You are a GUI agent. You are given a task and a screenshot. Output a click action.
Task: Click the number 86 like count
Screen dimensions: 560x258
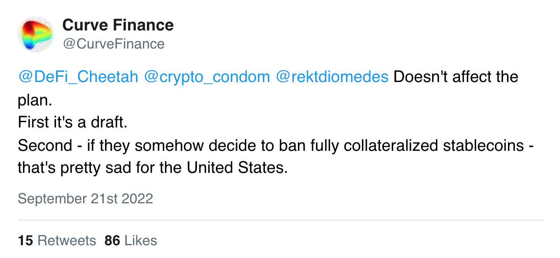(x=113, y=240)
